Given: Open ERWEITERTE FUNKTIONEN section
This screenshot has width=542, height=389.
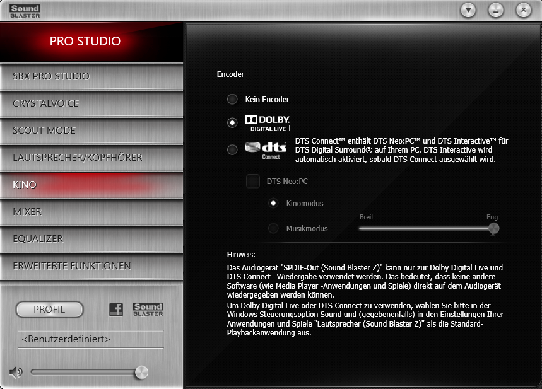Looking at the screenshot, I should pos(91,266).
